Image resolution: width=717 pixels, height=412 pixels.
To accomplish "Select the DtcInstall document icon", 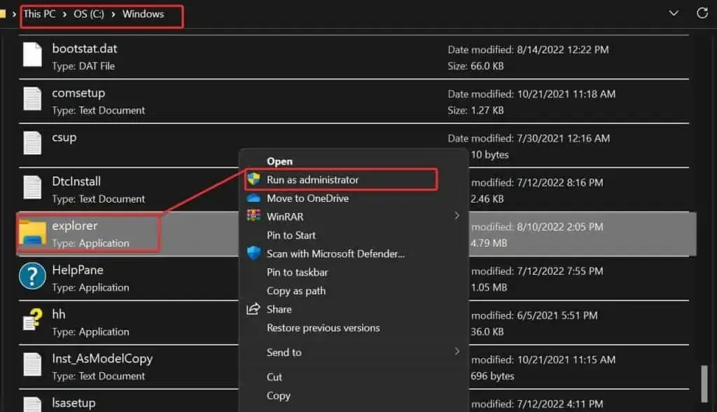I will tap(32, 187).
